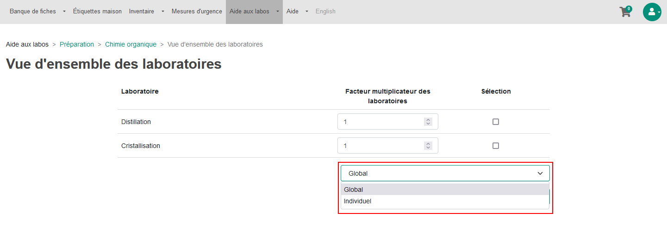Go to Mesures d'urgence page
667x231 pixels.
point(197,12)
